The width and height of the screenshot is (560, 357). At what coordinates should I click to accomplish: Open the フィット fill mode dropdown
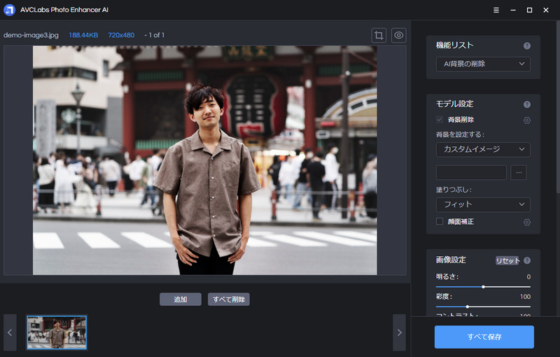[483, 204]
